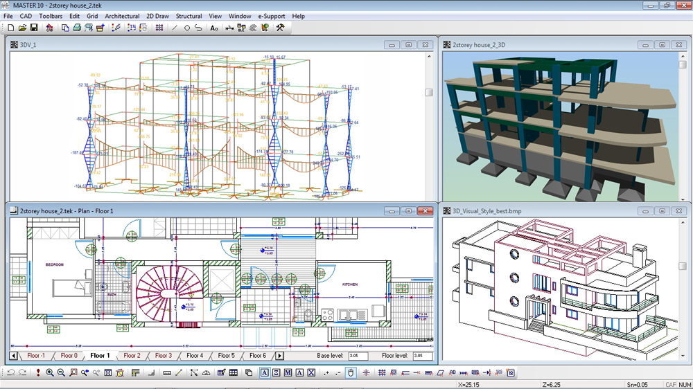
Task: Toggle the boxed 'M' display button
Action: [x=288, y=373]
